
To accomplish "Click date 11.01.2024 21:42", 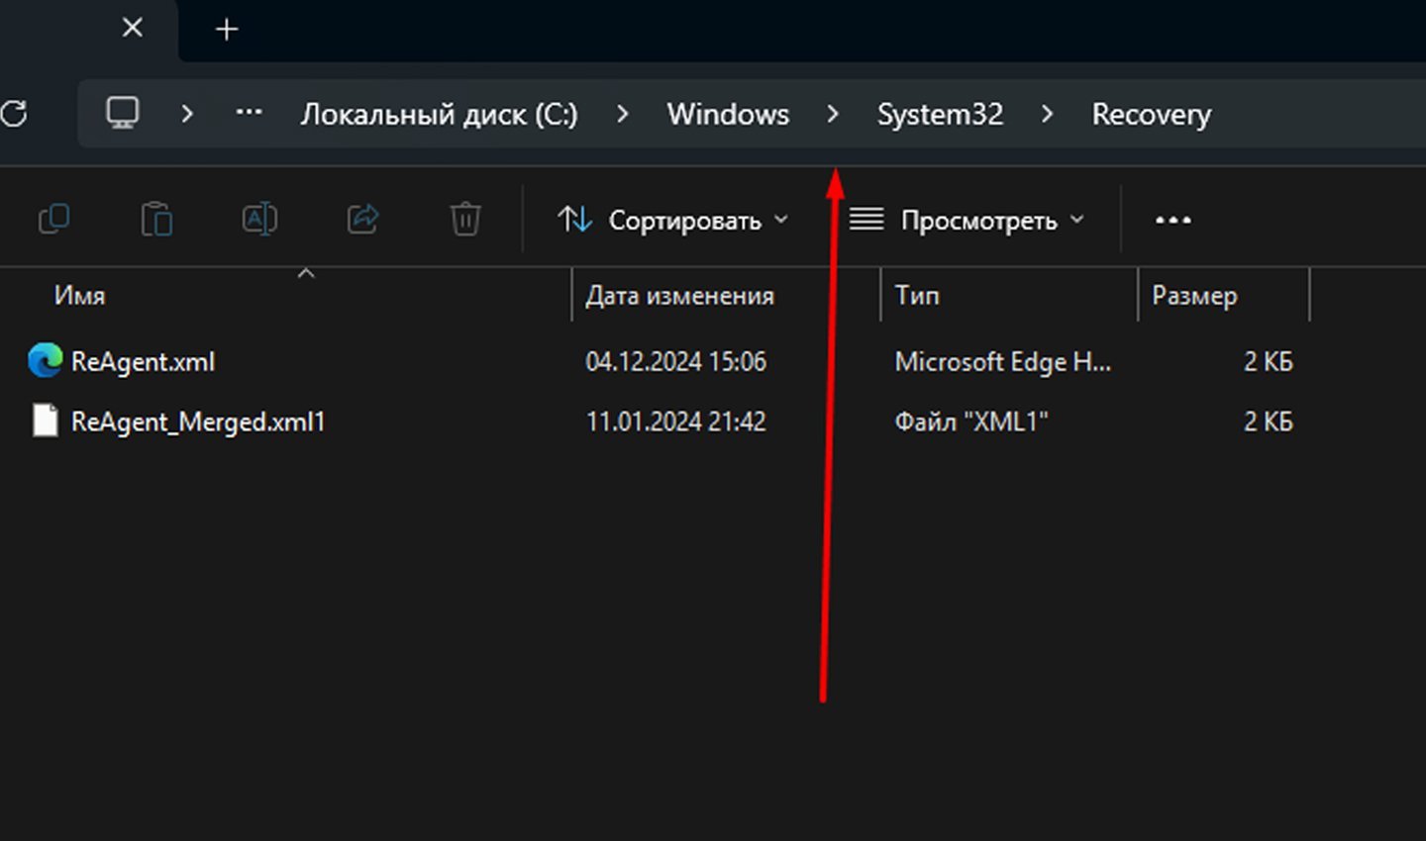I will pyautogui.click(x=676, y=421).
